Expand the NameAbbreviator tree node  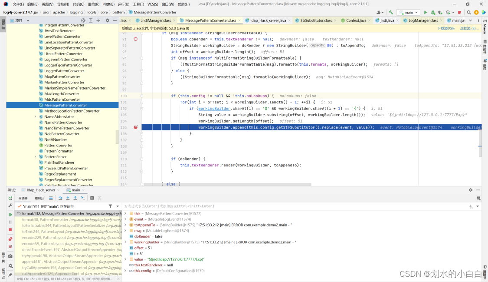pos(35,117)
